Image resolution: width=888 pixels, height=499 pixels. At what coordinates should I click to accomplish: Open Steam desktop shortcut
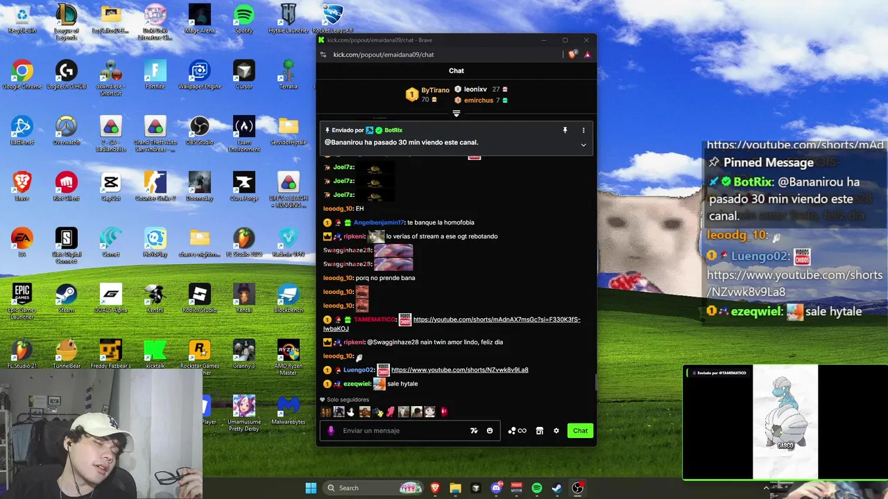(67, 298)
